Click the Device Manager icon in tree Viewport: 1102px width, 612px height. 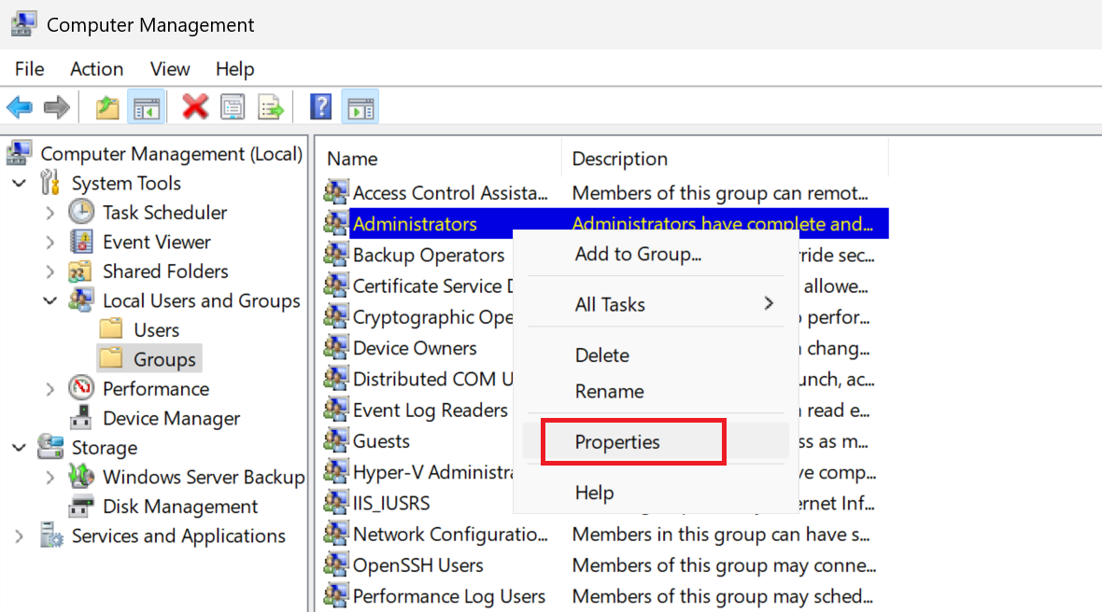coord(81,418)
